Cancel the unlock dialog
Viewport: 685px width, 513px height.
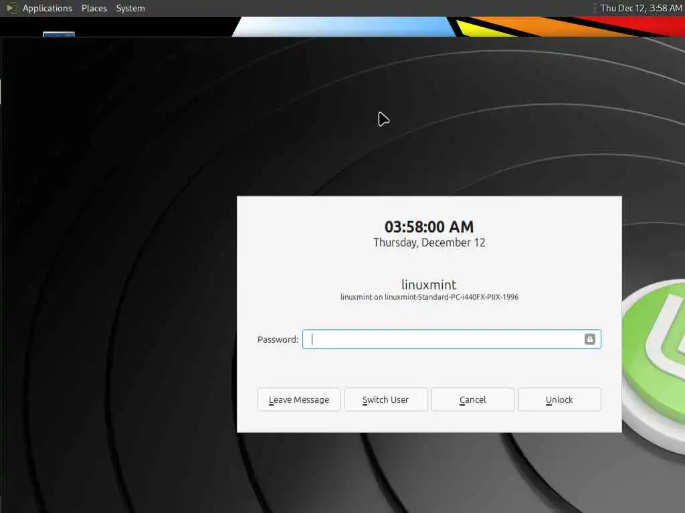click(472, 399)
